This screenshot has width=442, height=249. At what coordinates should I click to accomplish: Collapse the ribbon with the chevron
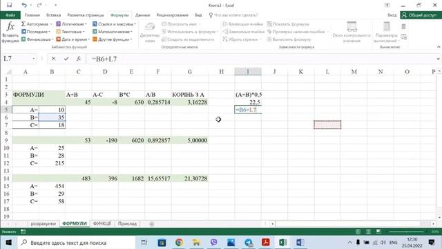tap(439, 47)
